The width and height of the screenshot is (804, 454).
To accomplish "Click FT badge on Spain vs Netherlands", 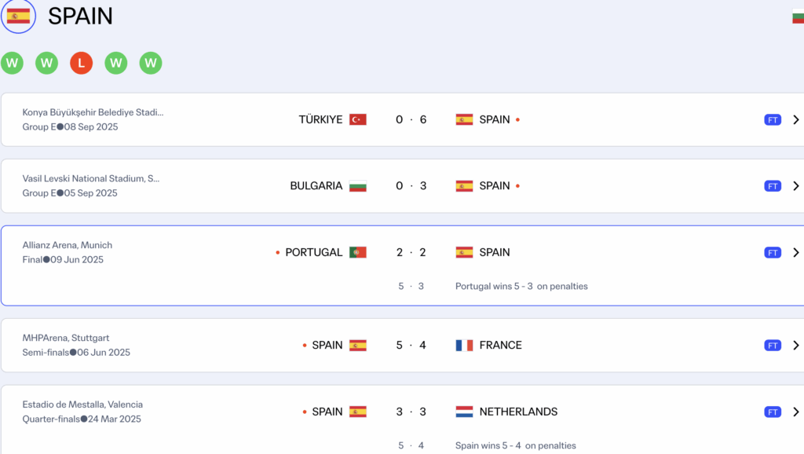I will pyautogui.click(x=773, y=412).
